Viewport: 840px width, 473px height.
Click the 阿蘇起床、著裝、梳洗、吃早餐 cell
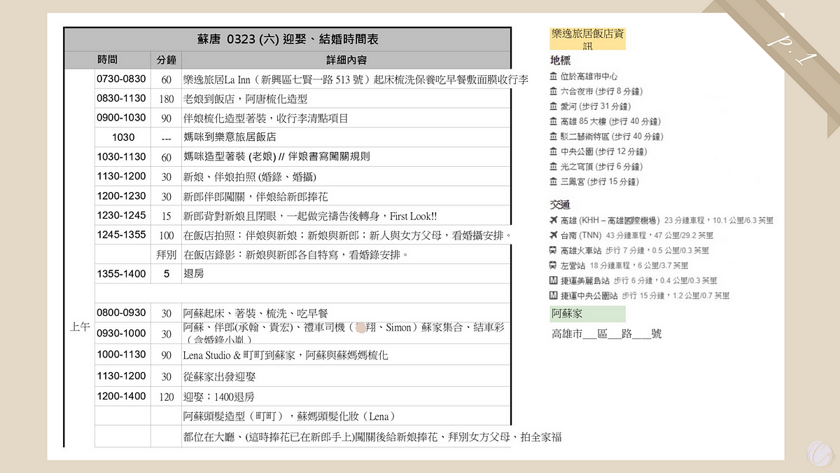346,313
